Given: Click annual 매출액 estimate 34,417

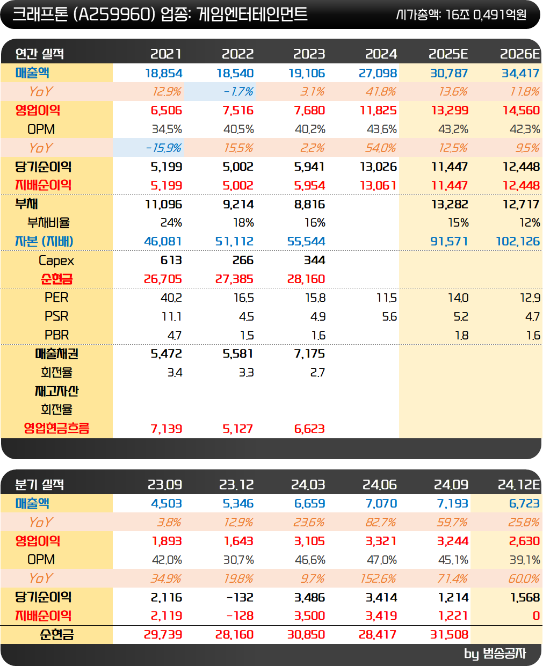Looking at the screenshot, I should 520,73.
